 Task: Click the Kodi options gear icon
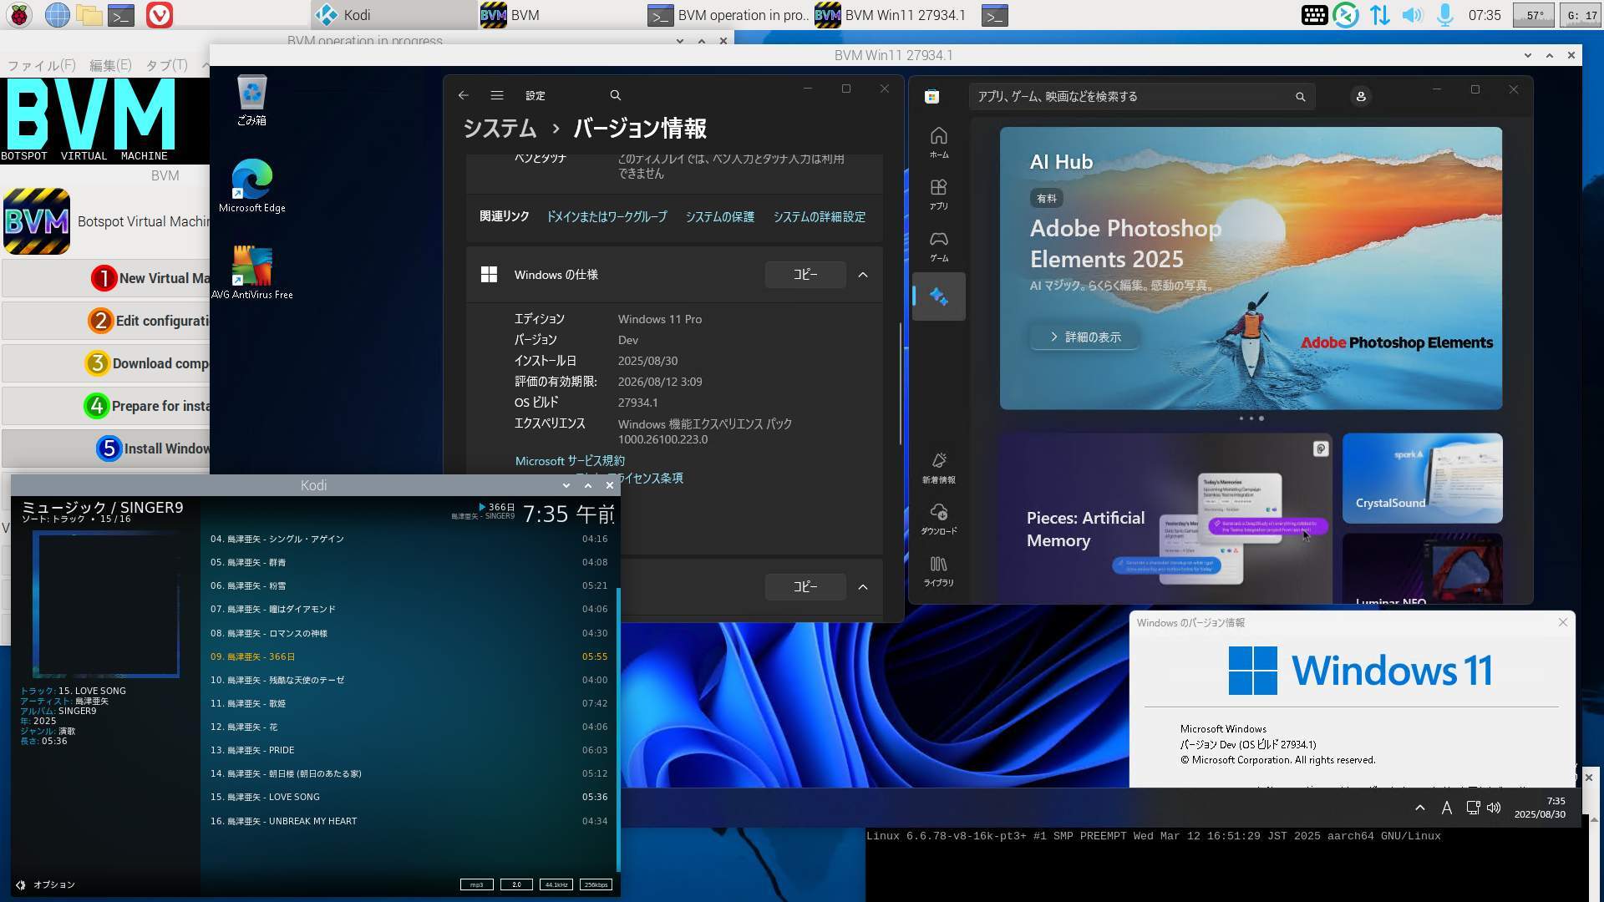(x=21, y=884)
